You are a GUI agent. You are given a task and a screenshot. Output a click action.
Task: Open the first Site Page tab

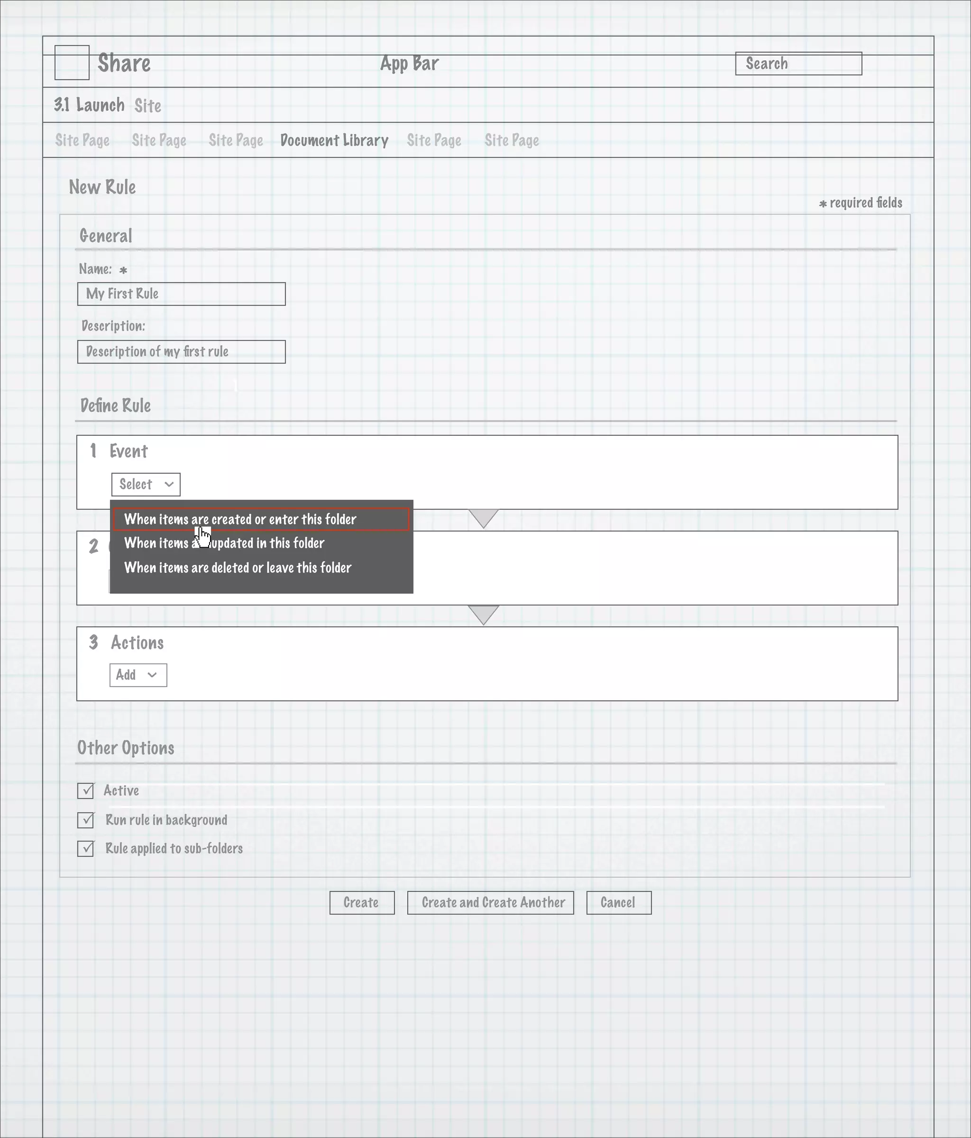coord(82,141)
